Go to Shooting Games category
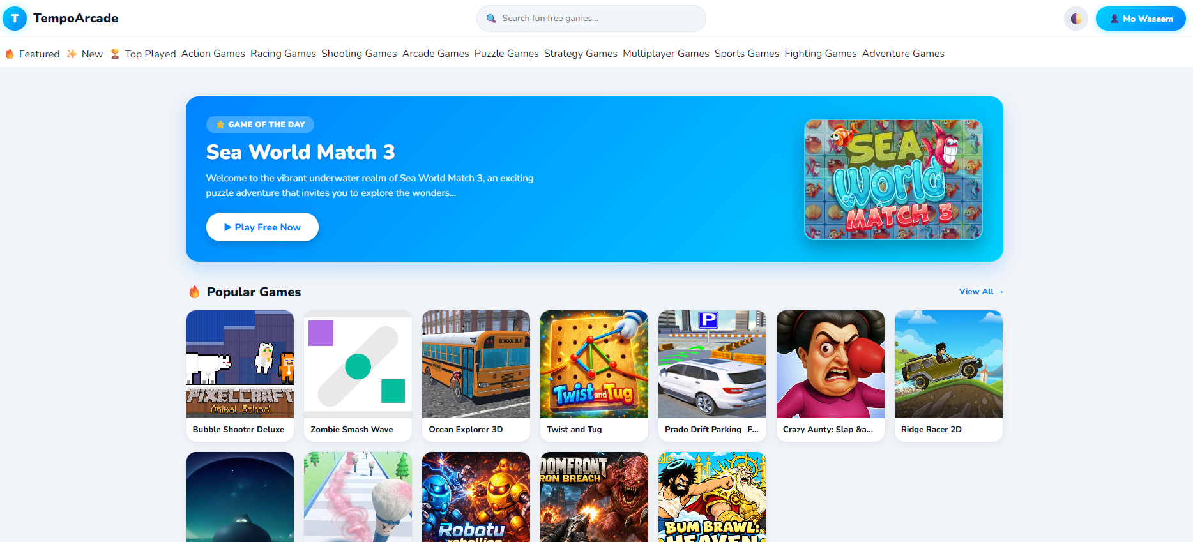Screen dimensions: 1193x542 coord(359,54)
